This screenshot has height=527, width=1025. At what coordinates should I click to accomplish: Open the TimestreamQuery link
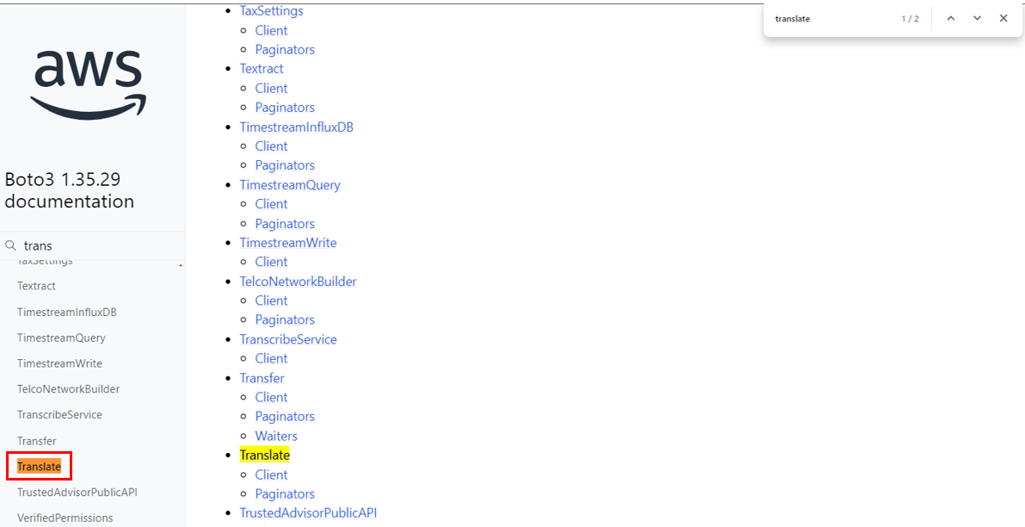(290, 184)
